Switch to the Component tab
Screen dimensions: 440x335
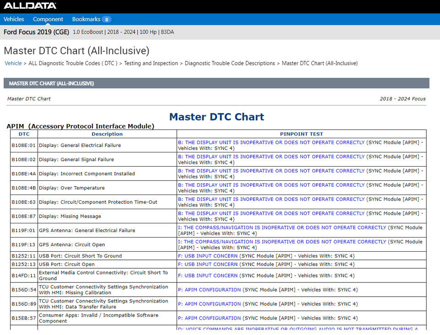(x=48, y=19)
